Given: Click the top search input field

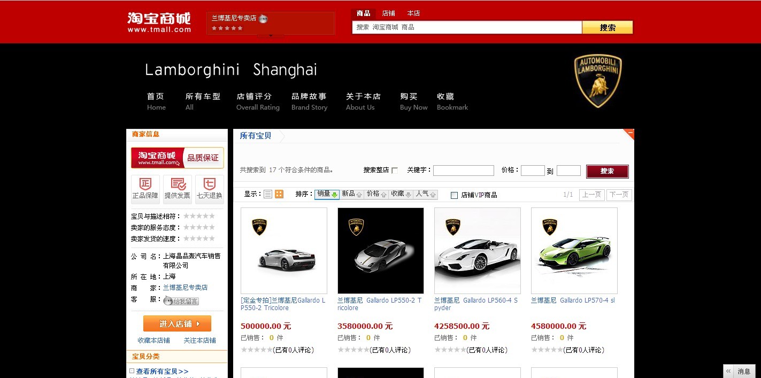Looking at the screenshot, I should 467,27.
